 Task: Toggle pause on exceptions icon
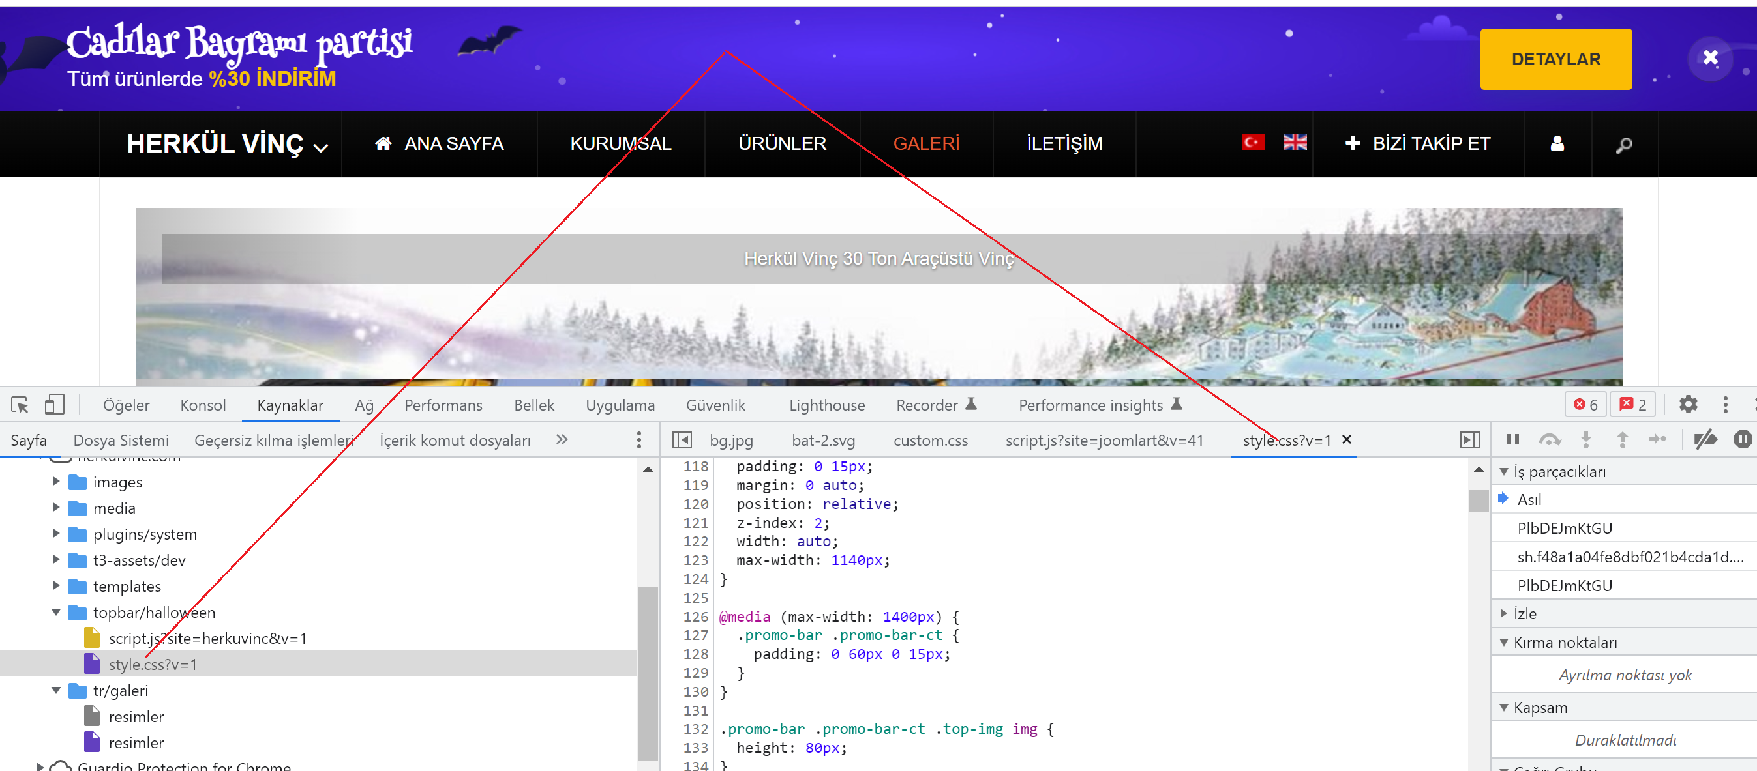1742,440
